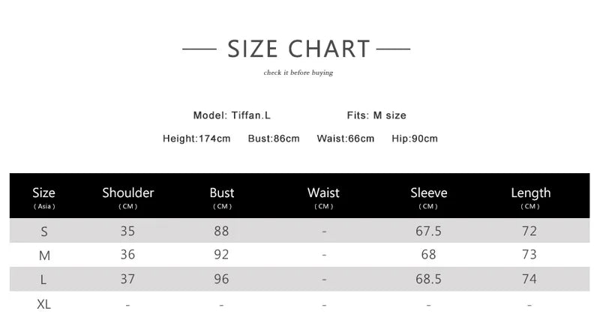Click the 67.5 sleeve value

[x=428, y=232]
